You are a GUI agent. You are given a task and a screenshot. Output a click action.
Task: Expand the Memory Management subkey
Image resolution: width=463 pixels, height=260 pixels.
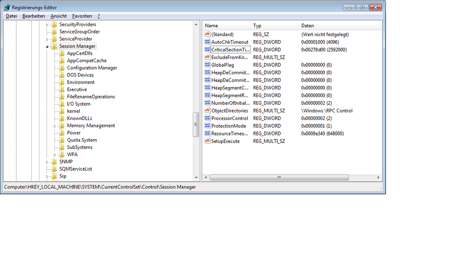point(55,126)
